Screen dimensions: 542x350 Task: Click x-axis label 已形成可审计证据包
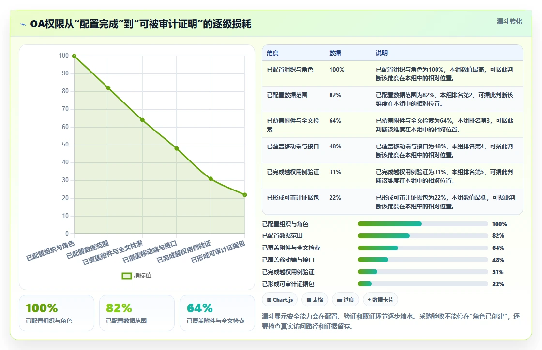218,251
